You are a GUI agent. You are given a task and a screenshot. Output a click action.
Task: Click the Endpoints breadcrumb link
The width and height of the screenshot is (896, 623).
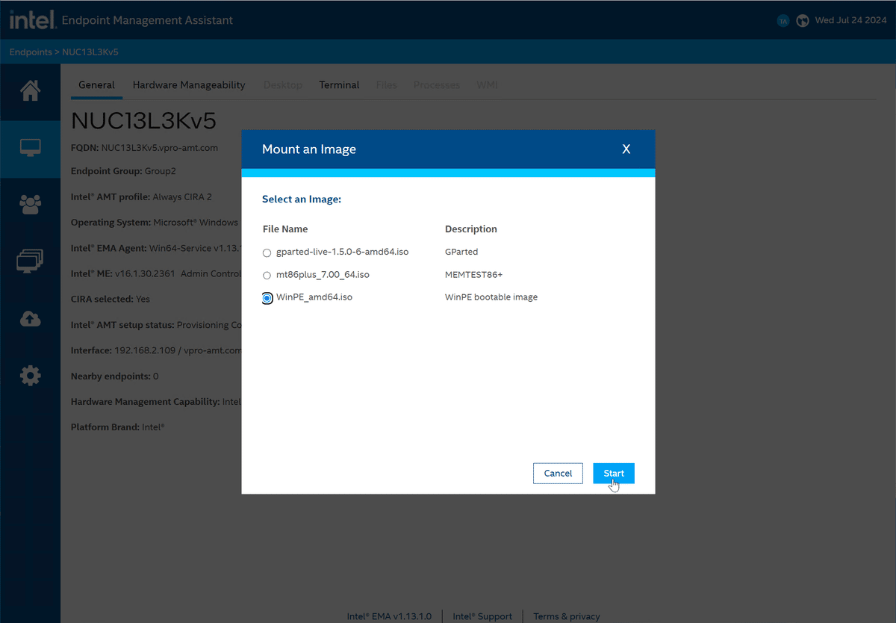[x=31, y=52]
